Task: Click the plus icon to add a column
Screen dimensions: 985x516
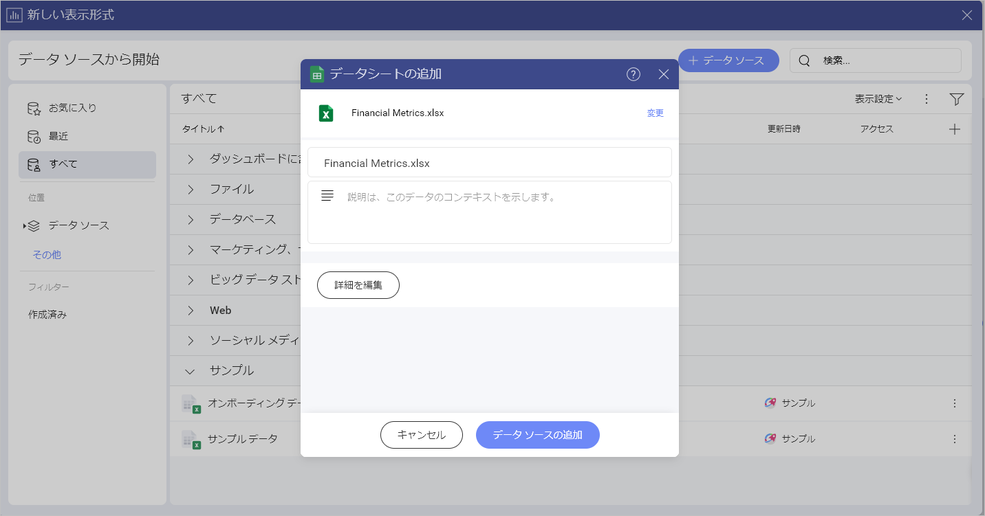Action: click(955, 129)
